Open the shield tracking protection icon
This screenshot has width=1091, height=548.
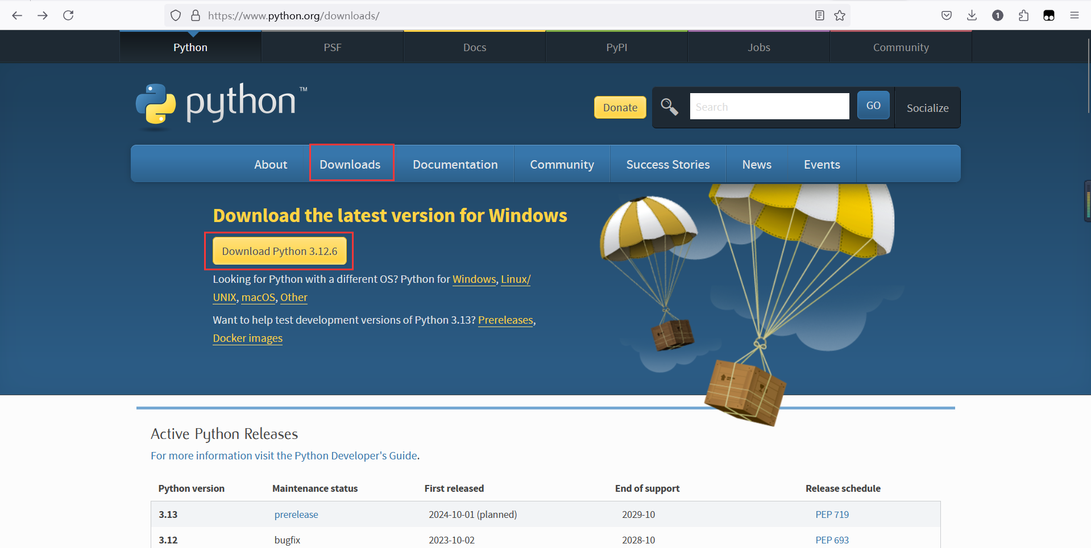[x=176, y=15]
